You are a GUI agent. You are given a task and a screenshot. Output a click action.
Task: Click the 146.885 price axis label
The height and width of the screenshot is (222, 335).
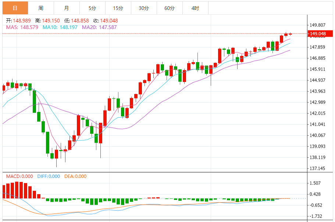(317, 58)
